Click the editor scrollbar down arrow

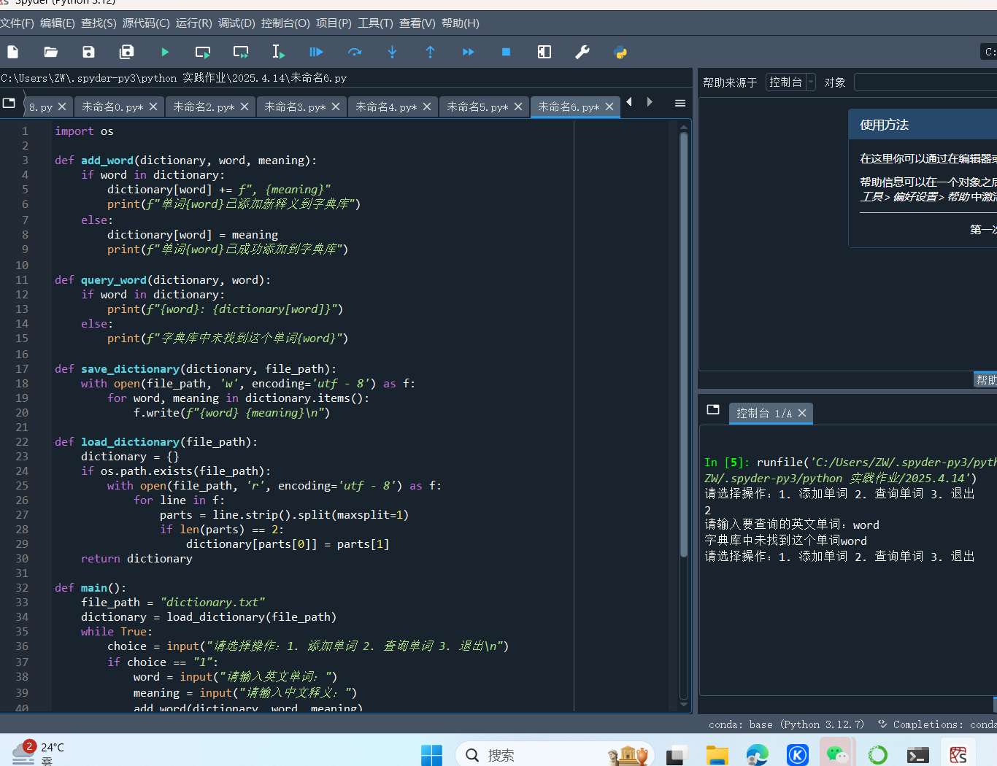(684, 705)
